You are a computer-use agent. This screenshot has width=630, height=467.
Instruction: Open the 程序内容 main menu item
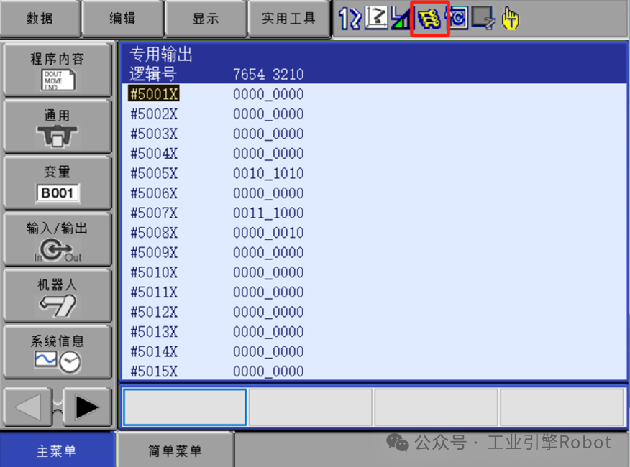(x=58, y=70)
